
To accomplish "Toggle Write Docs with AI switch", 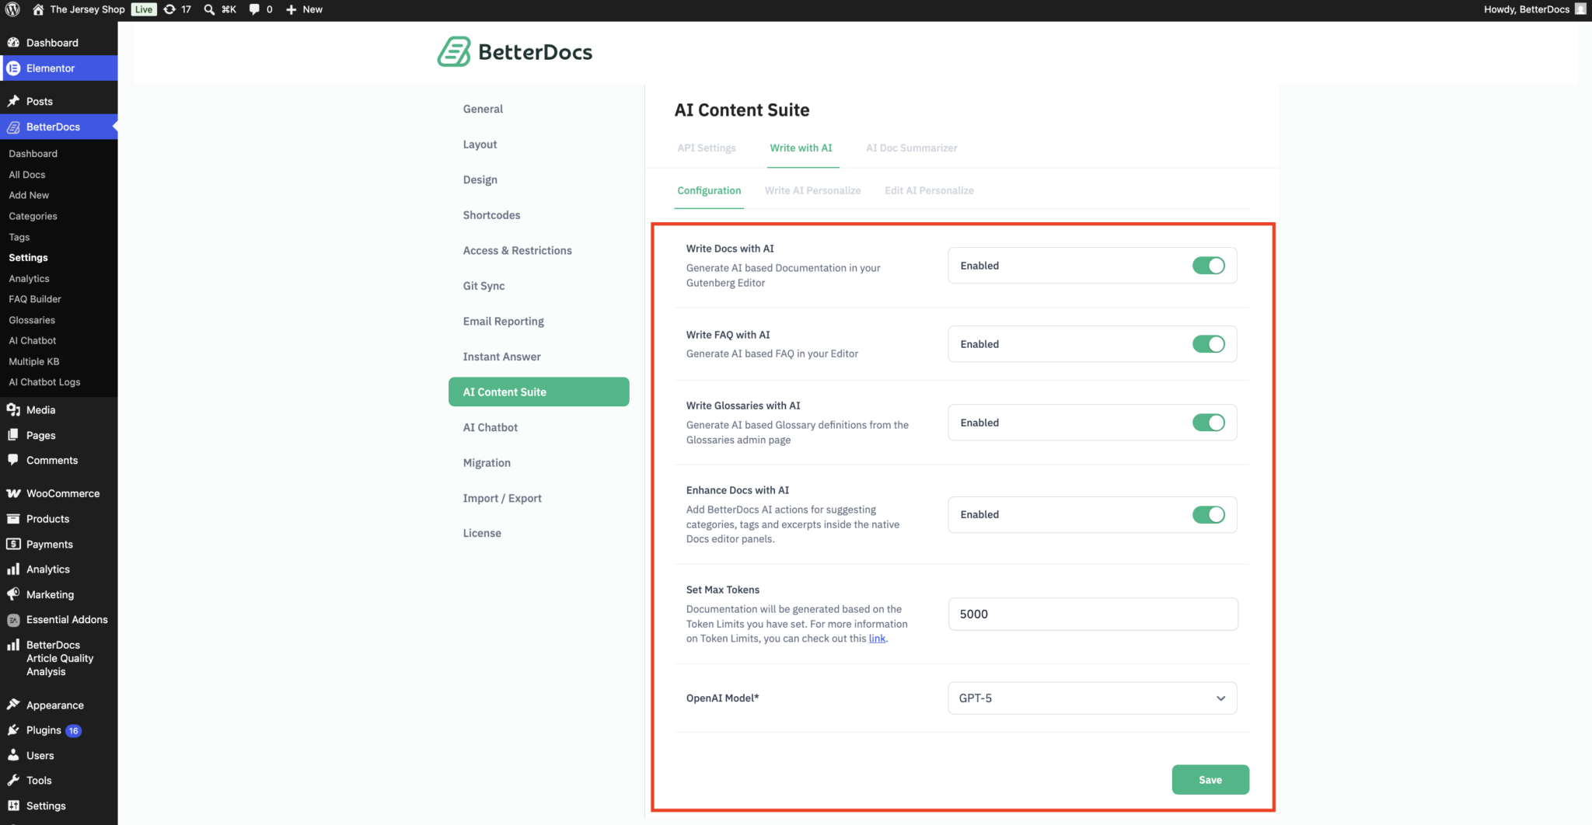I will pos(1209,266).
